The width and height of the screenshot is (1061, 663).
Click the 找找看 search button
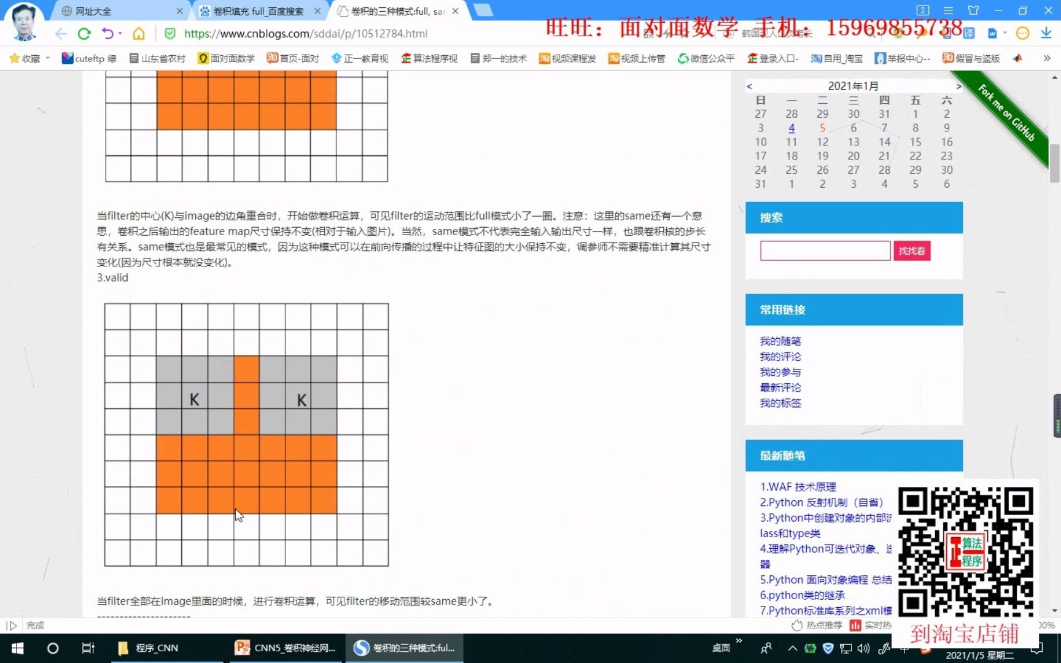click(x=912, y=250)
